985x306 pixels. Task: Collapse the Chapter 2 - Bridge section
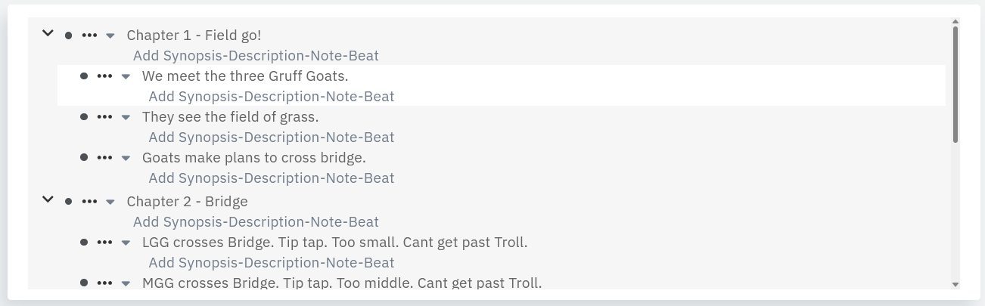[x=48, y=199]
